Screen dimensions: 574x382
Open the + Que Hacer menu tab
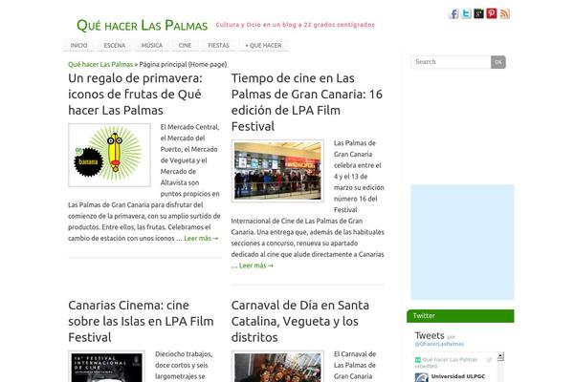pos(263,45)
